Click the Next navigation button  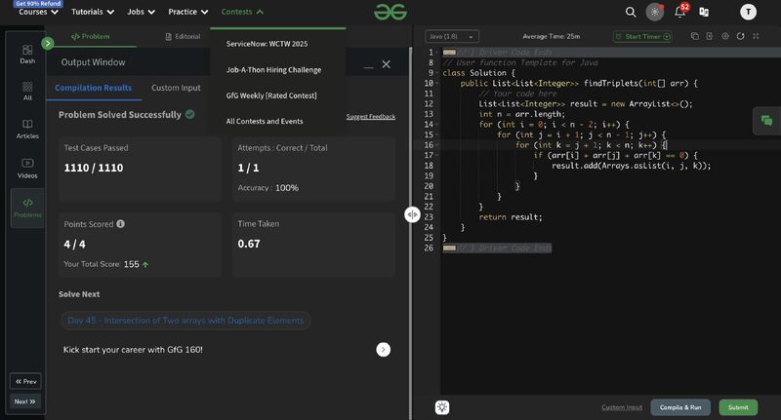25,401
